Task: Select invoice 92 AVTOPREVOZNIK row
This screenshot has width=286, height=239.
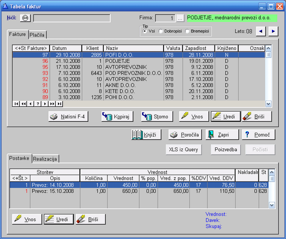Action: coord(139,79)
